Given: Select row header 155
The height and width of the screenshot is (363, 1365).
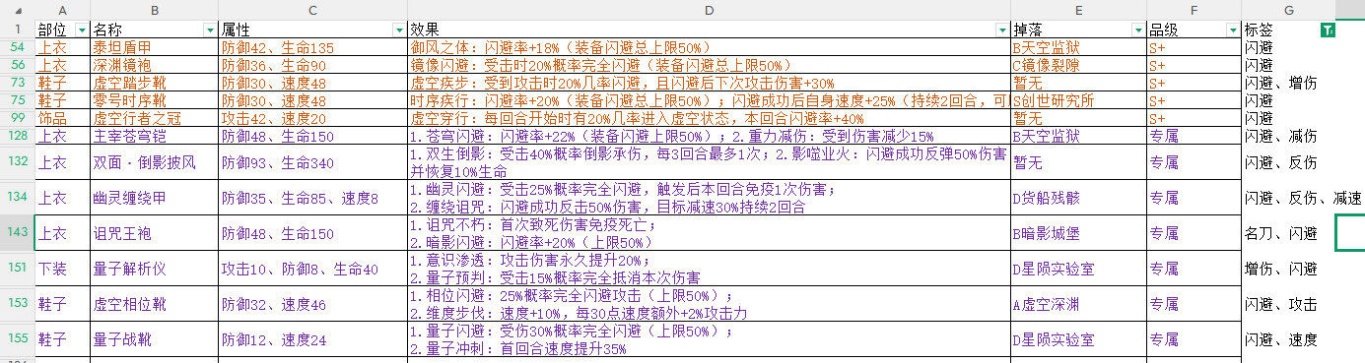Looking at the screenshot, I should point(18,339).
